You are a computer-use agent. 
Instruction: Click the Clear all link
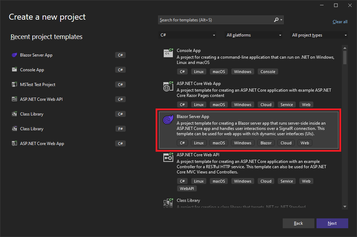(340, 22)
